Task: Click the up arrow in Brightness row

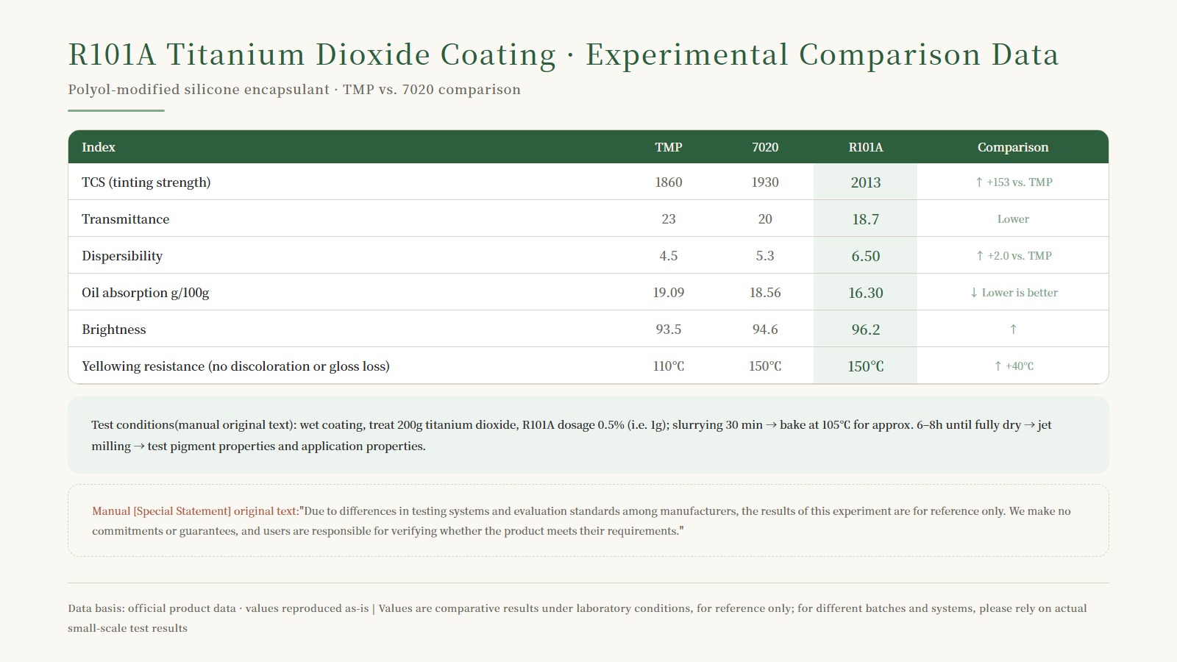Action: (x=1013, y=330)
